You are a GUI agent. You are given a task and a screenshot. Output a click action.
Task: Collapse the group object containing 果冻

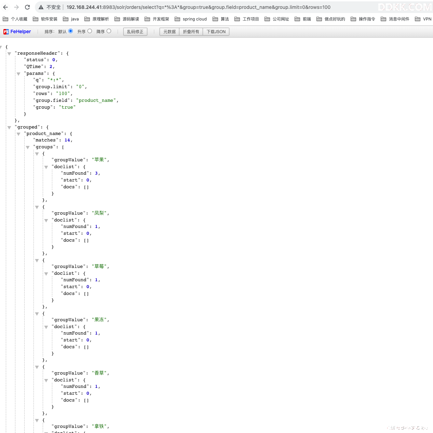[37, 314]
